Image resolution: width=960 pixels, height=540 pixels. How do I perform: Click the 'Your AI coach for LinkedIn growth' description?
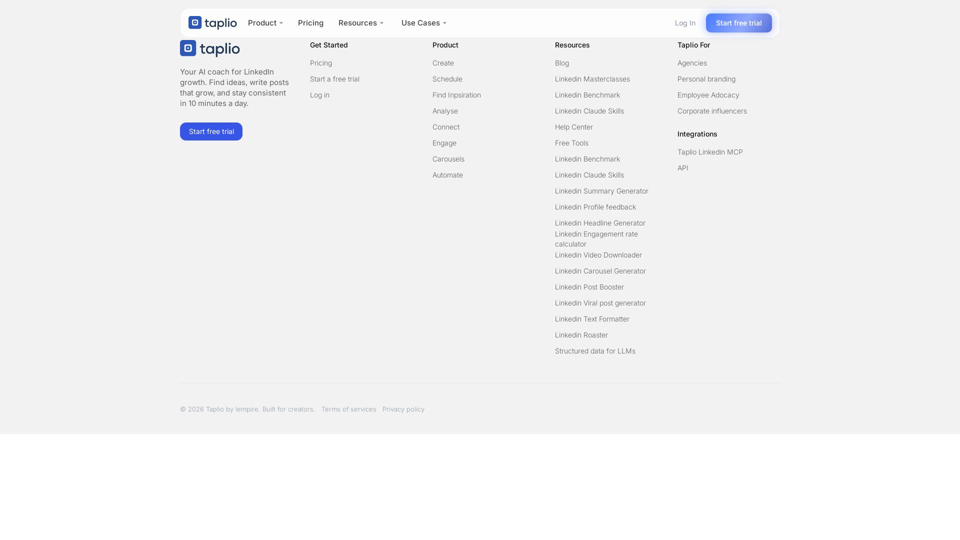[234, 87]
